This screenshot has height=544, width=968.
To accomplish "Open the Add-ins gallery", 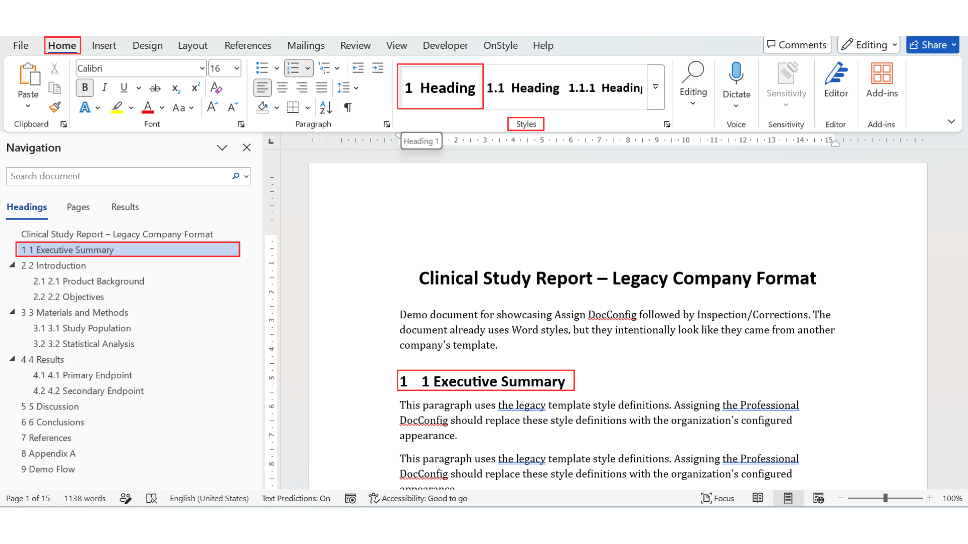I will (882, 74).
